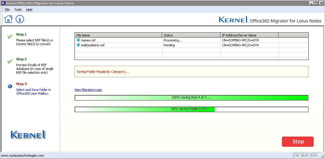Click www.nucleustechnologies.com in status bar
Image resolution: width=325 pixels, height=159 pixels.
[x=22, y=156]
